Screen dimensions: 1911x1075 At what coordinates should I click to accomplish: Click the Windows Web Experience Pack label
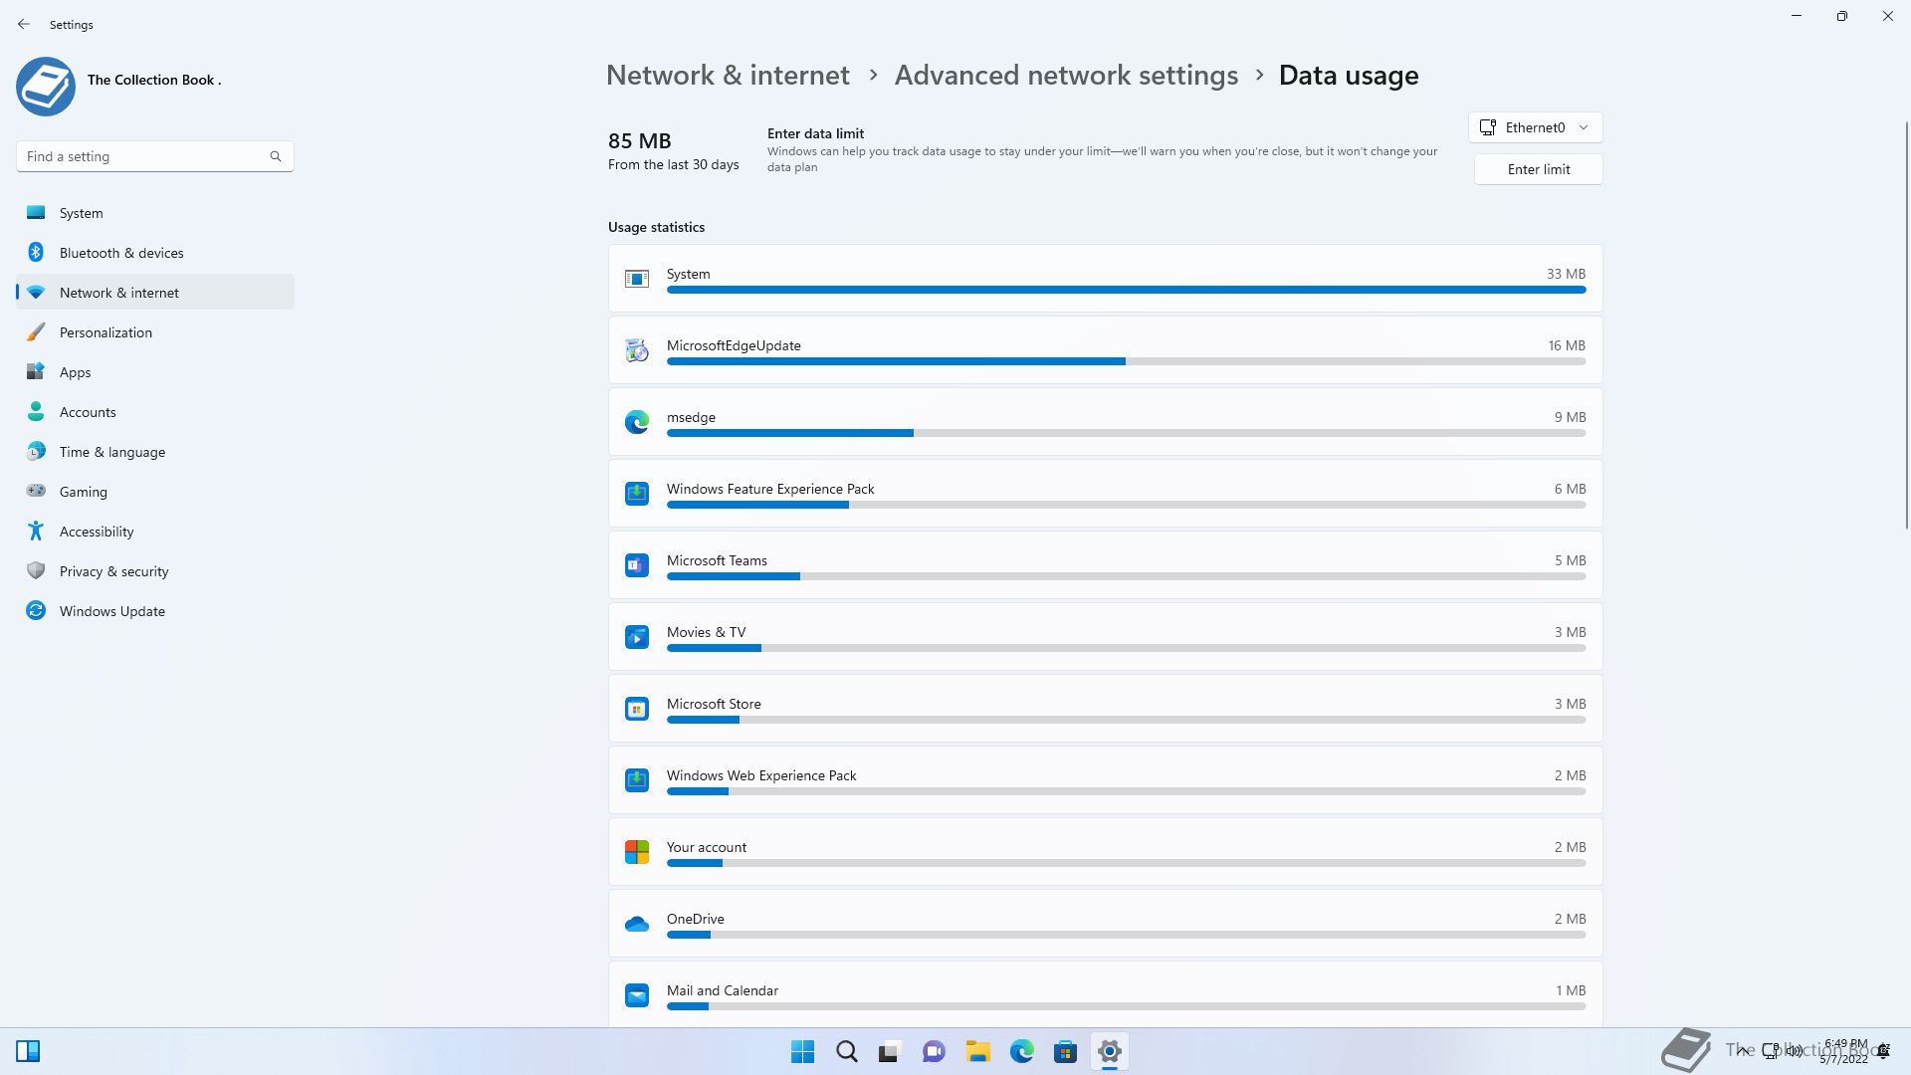[x=761, y=775]
